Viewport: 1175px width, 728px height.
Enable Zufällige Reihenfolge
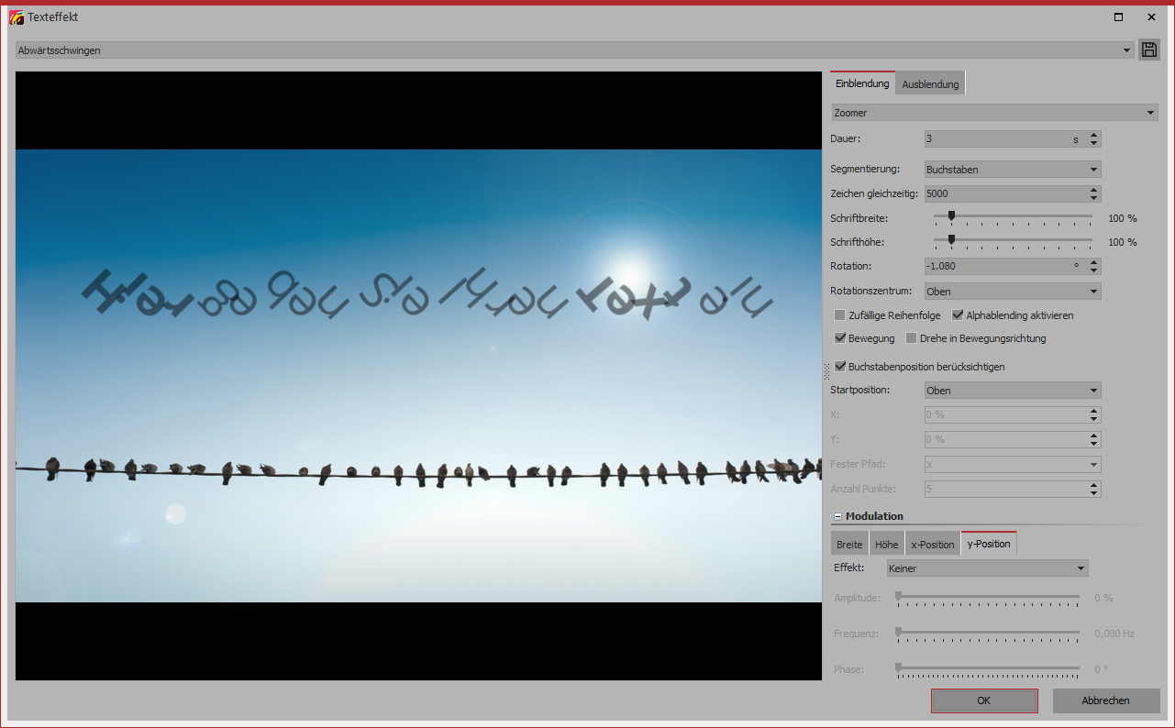point(838,314)
